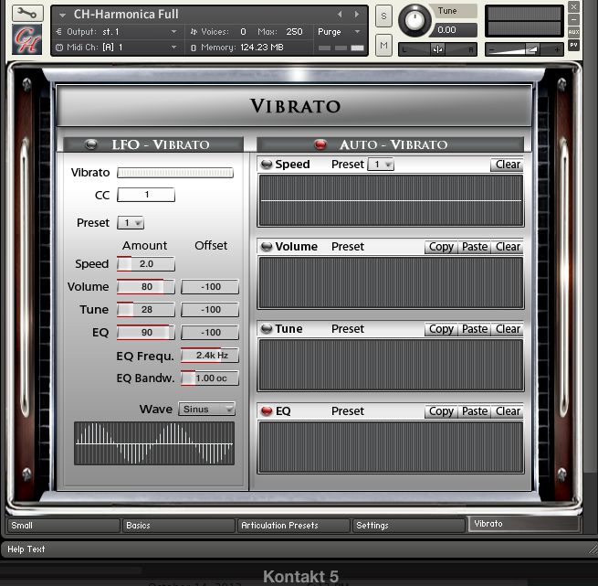The width and height of the screenshot is (598, 586).
Task: Open LFO Preset 1 dropdown
Action: click(131, 223)
